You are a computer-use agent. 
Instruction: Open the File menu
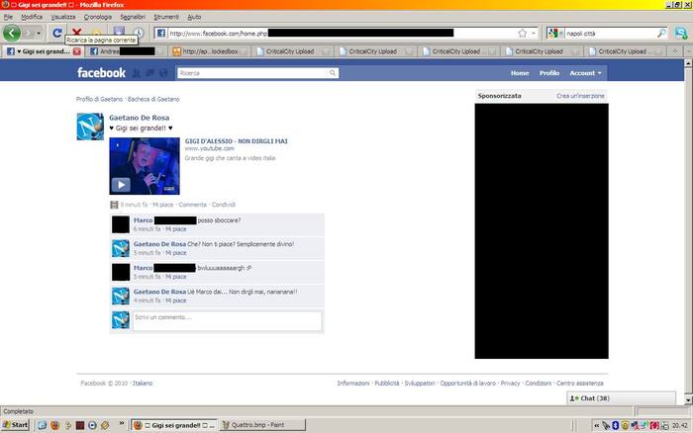pyautogui.click(x=8, y=17)
